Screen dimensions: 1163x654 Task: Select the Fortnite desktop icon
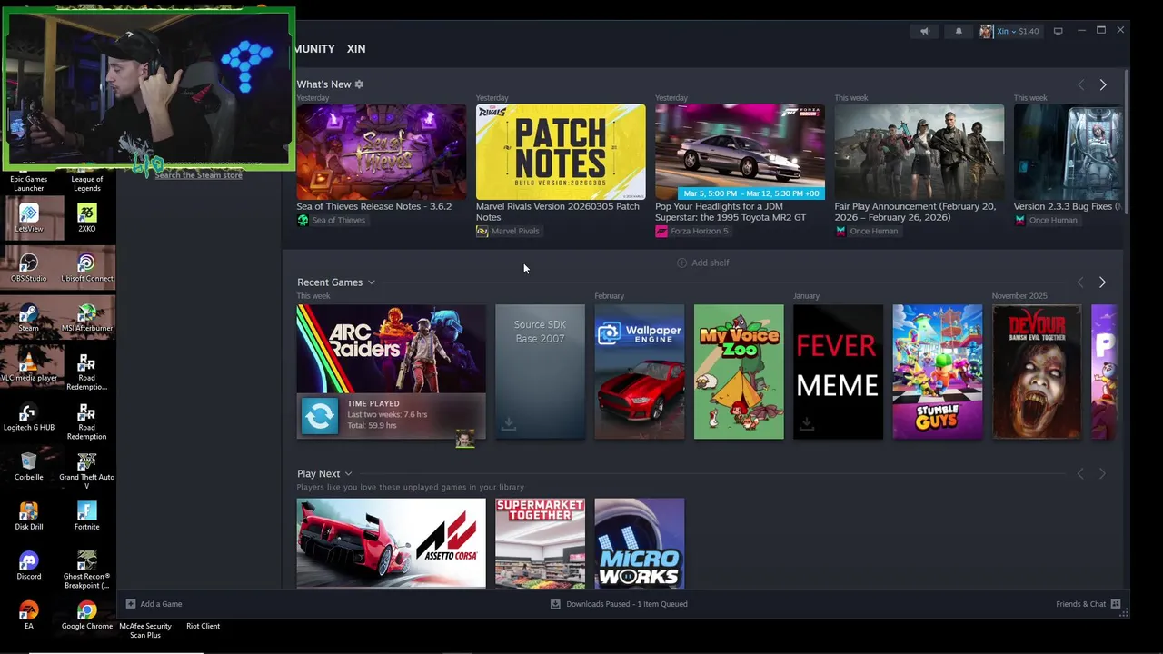click(x=86, y=516)
